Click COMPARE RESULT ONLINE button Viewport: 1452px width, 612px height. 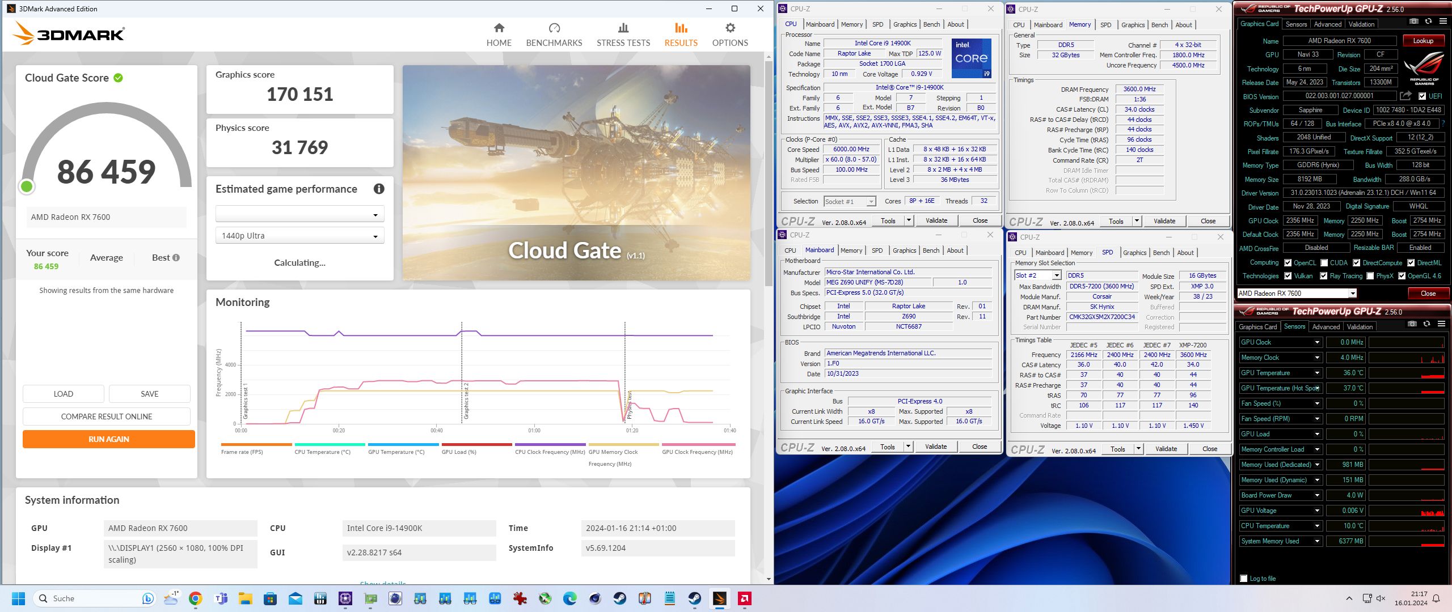pos(107,416)
